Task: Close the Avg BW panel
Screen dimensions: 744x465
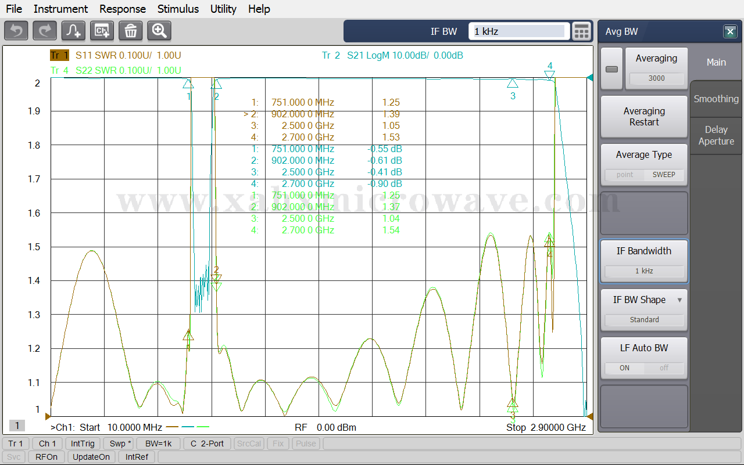Action: (729, 32)
